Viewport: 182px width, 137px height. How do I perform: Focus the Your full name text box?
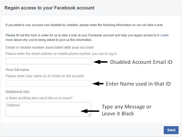[x=48, y=84]
